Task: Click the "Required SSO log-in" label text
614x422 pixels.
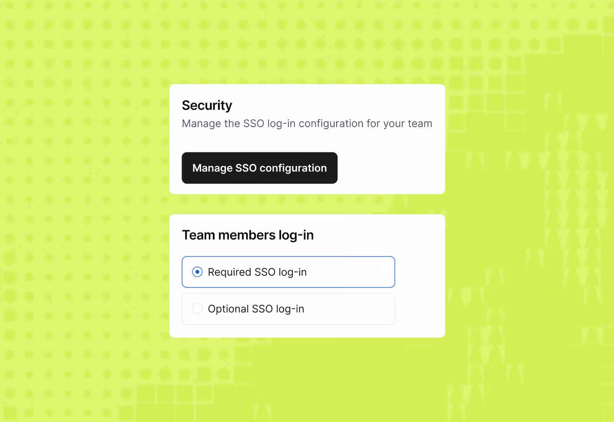Action: [257, 272]
